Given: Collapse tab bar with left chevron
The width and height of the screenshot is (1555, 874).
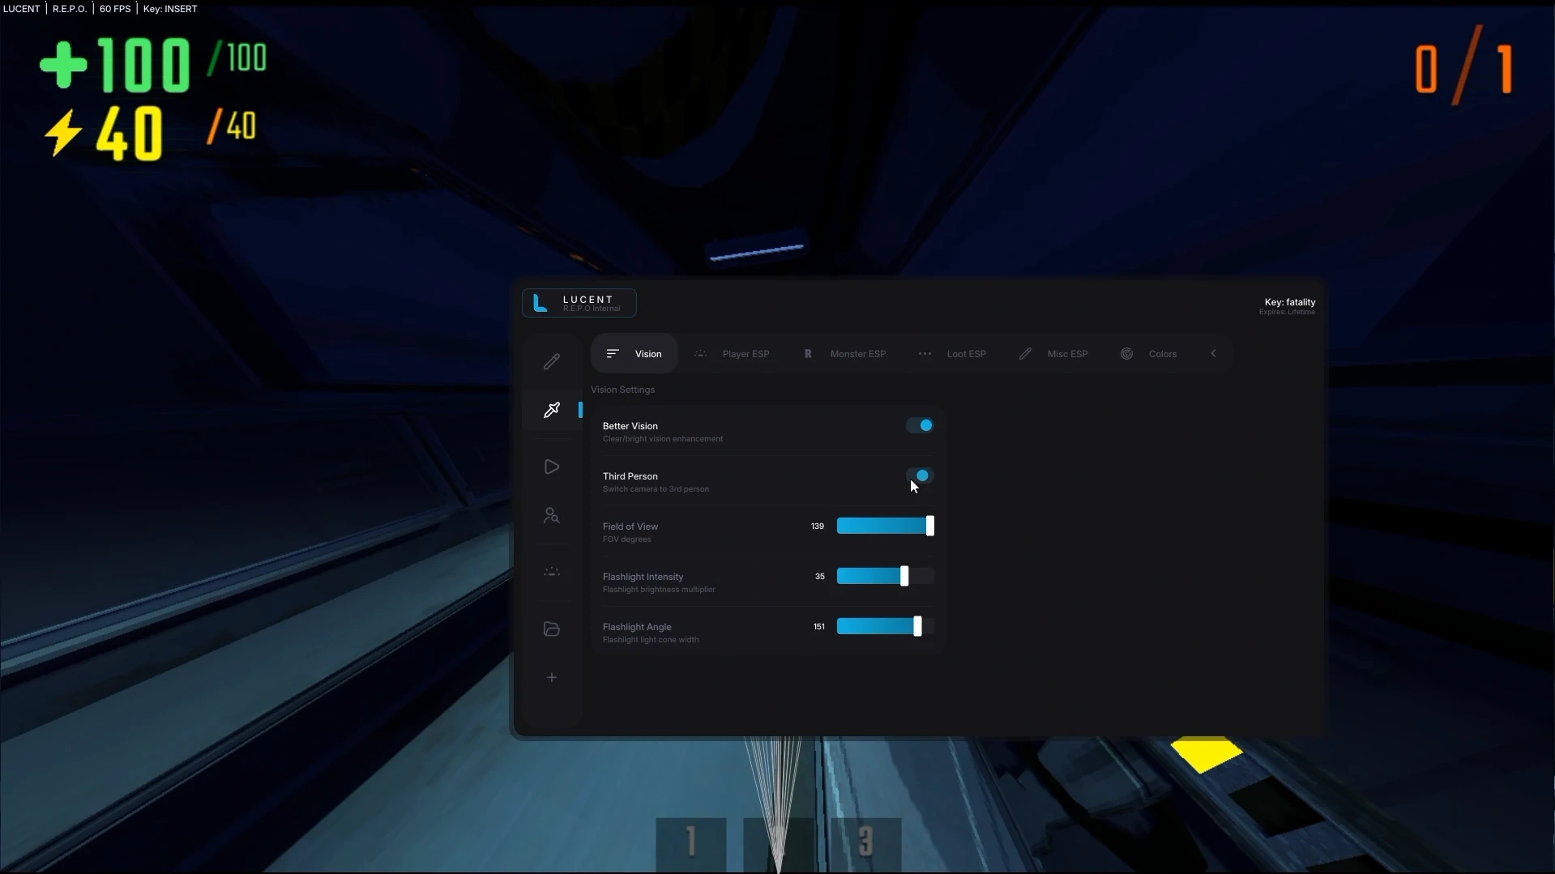Looking at the screenshot, I should coord(1213,354).
